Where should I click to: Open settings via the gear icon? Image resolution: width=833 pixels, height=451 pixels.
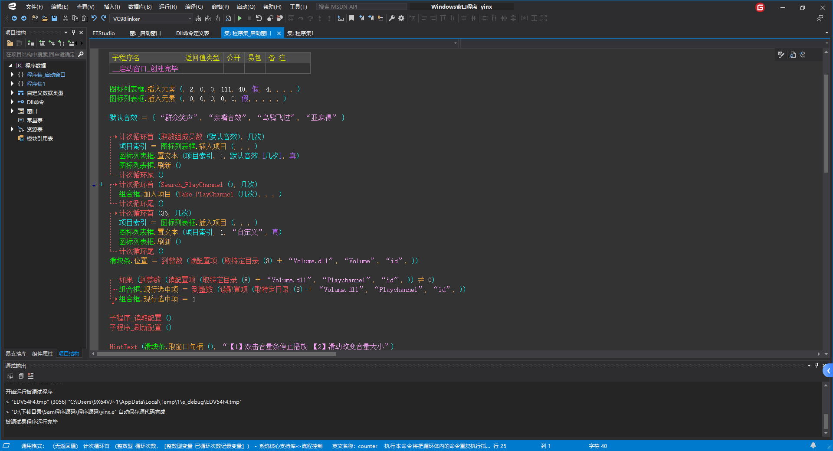pos(401,18)
